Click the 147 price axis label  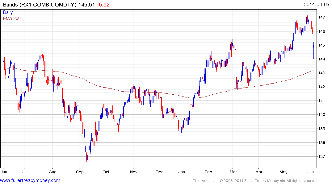point(321,17)
